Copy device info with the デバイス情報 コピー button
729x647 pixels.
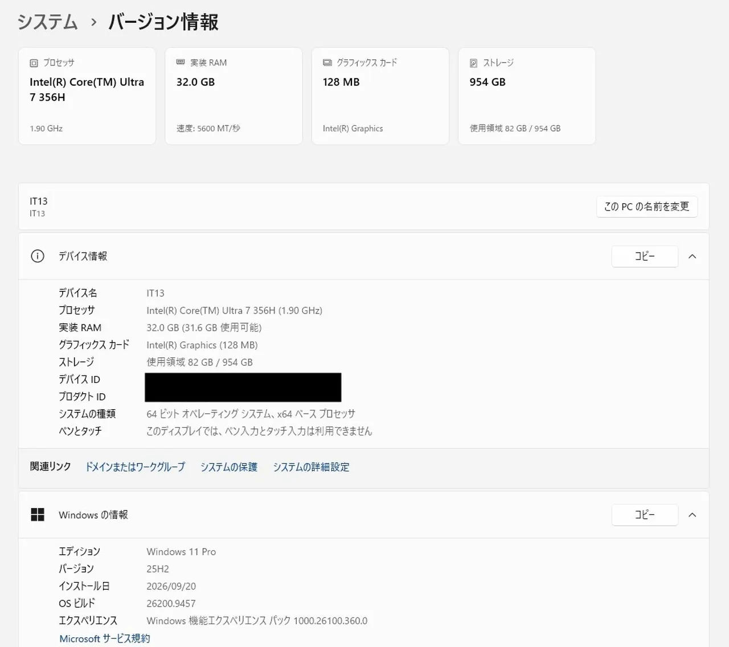pyautogui.click(x=645, y=257)
